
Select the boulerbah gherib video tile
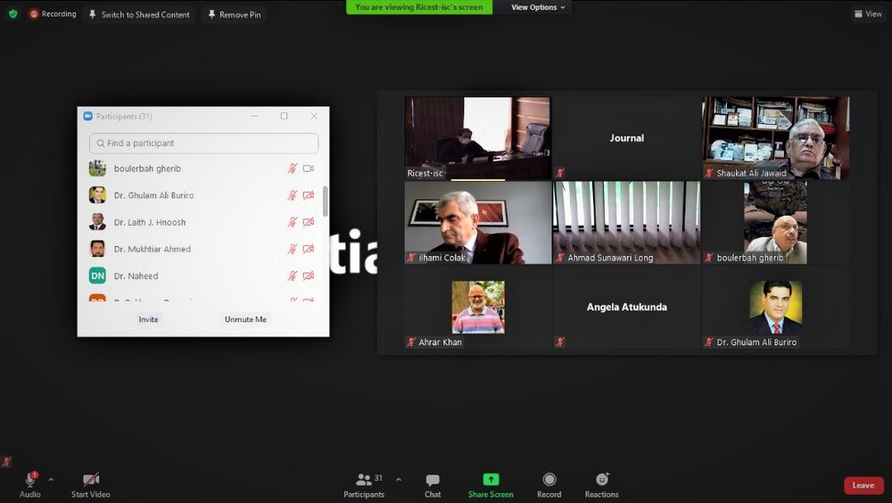tap(776, 222)
